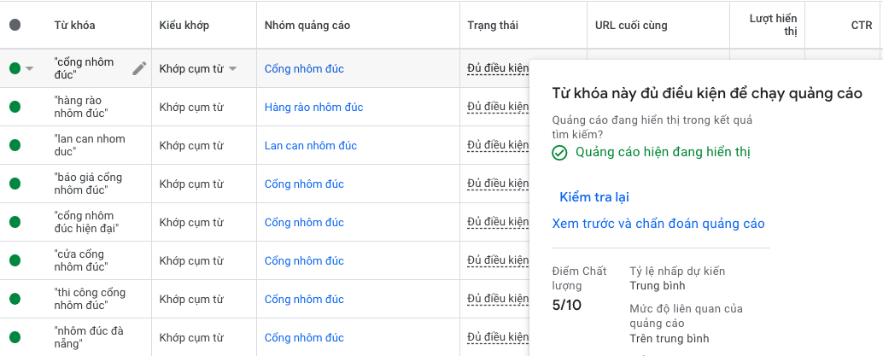Open "Xem trước và chẩn đoán quảng cáo"

(x=658, y=224)
